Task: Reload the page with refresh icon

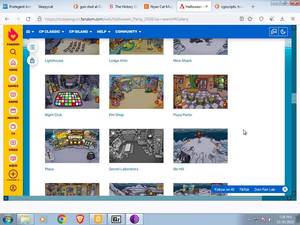Action: click(x=28, y=19)
